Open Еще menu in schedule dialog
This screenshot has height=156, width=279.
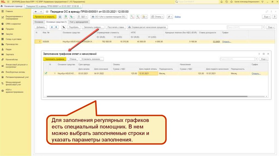click(264, 59)
